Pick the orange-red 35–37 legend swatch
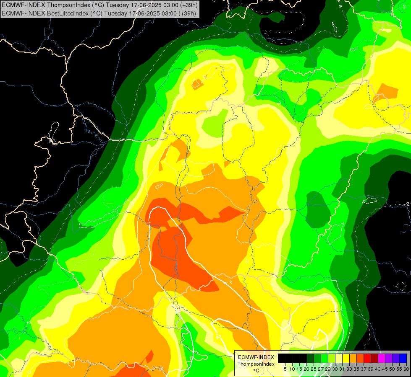The width and height of the screenshot is (411, 377). click(360, 358)
